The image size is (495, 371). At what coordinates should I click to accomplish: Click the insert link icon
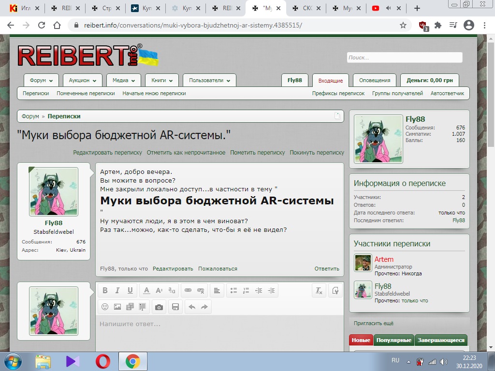click(x=188, y=290)
